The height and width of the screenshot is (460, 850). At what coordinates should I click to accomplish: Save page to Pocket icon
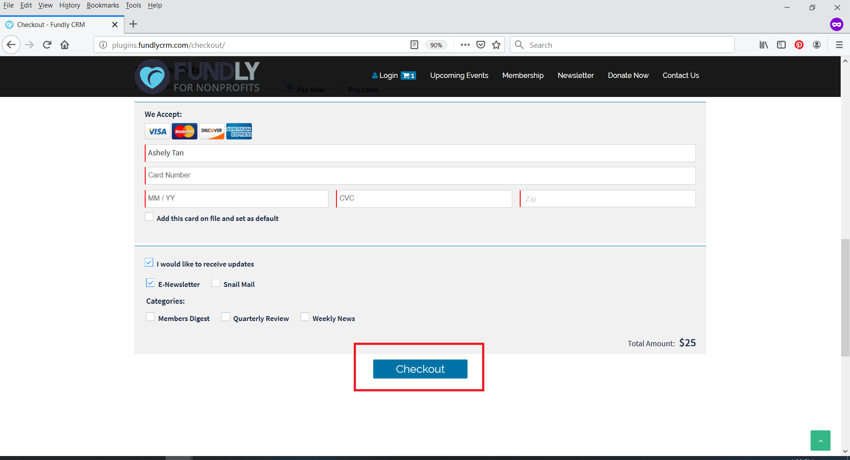tap(481, 45)
